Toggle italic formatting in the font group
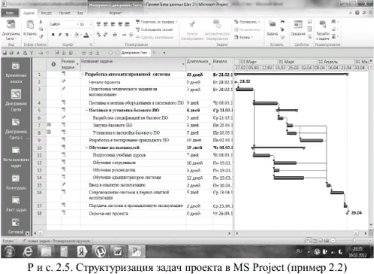This screenshot has height=274, width=374. pyautogui.click(x=60, y=35)
